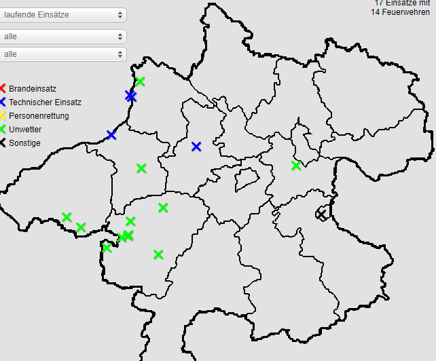This screenshot has height=361, width=436.
Task: Click the easternmost blue Technischer Einsatz map marker
Action: 196,147
